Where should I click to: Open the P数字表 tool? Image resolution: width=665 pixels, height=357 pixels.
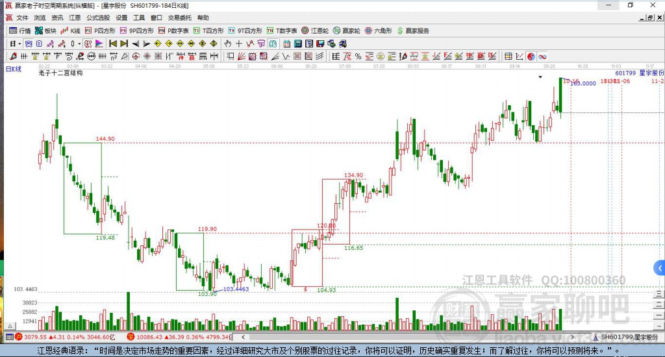[x=173, y=31]
